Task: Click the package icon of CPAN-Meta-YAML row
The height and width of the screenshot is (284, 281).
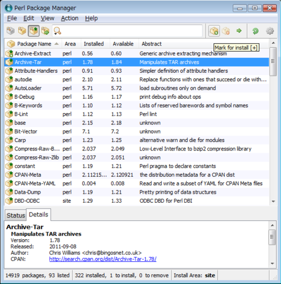Action: (9, 183)
